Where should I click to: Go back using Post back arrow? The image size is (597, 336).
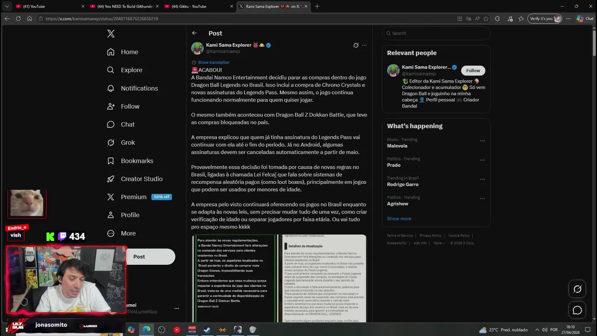tap(194, 33)
